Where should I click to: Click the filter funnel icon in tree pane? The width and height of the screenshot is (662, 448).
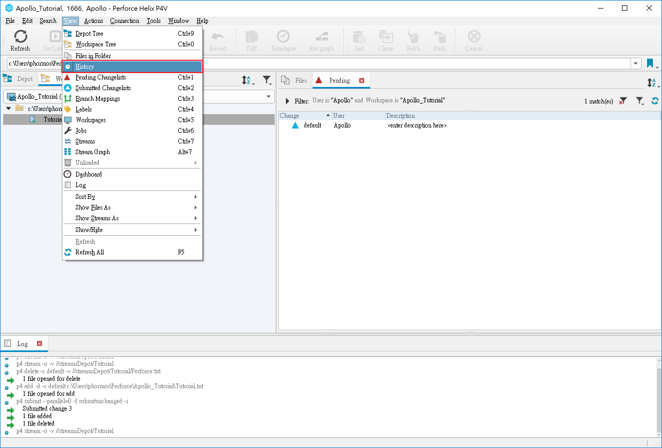(x=267, y=80)
